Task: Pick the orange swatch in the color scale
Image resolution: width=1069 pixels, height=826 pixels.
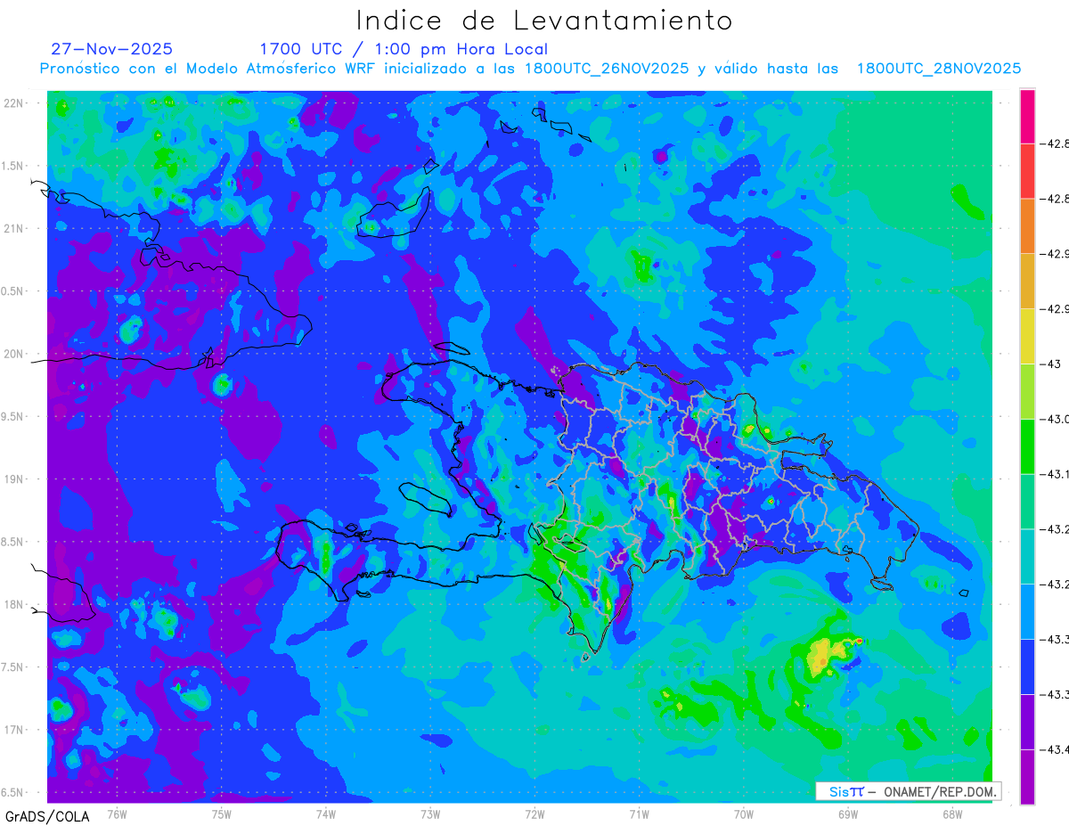Action: 1027,225
